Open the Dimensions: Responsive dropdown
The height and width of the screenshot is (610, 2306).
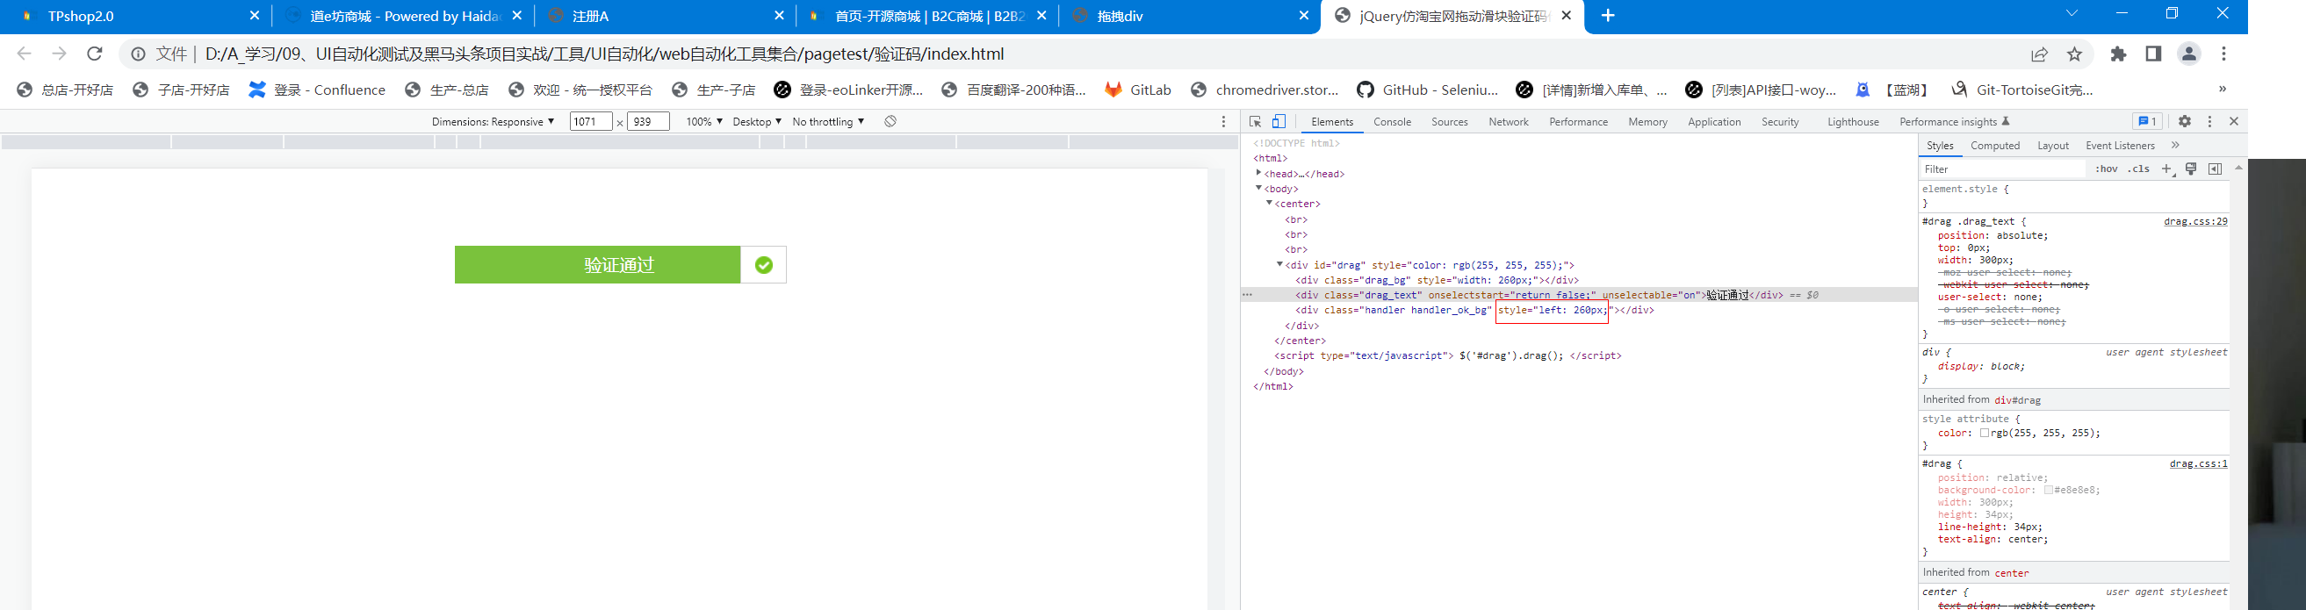point(493,122)
